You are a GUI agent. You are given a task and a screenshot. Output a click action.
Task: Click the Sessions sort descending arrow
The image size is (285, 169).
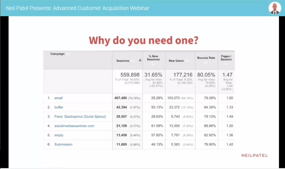[140, 60]
